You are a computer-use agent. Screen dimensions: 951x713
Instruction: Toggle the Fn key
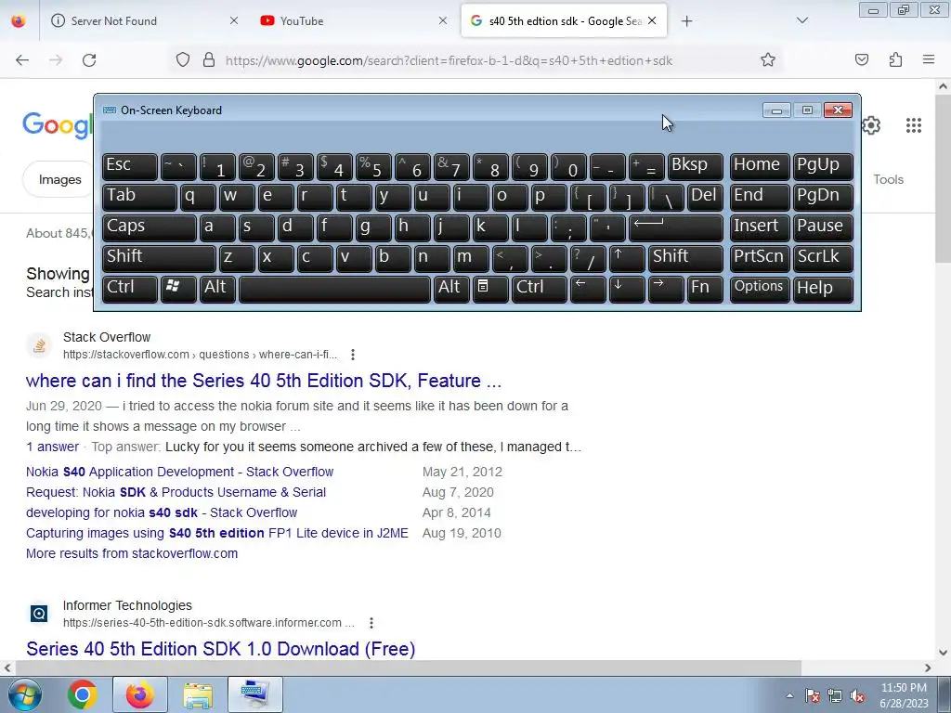pyautogui.click(x=705, y=288)
